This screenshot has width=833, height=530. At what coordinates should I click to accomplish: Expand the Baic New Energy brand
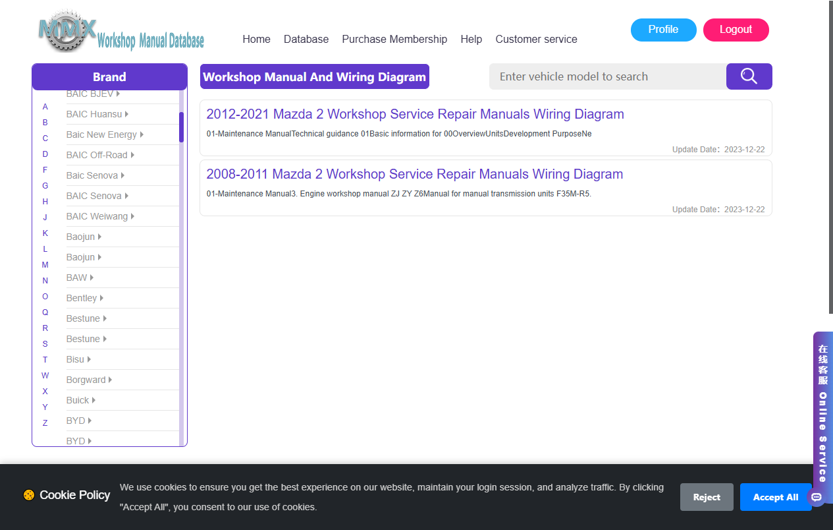coord(105,134)
